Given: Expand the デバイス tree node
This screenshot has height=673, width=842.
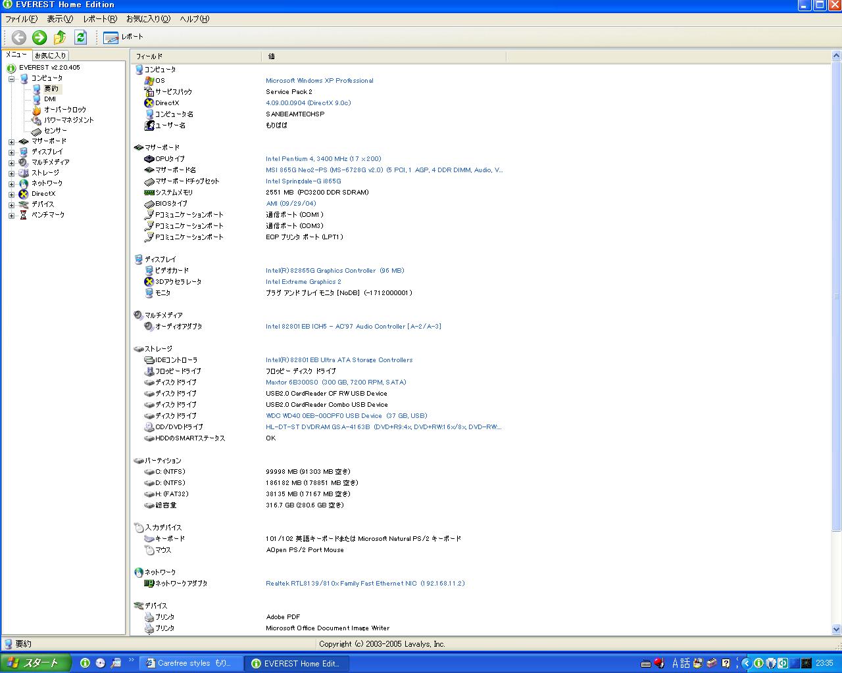Looking at the screenshot, I should [x=11, y=204].
